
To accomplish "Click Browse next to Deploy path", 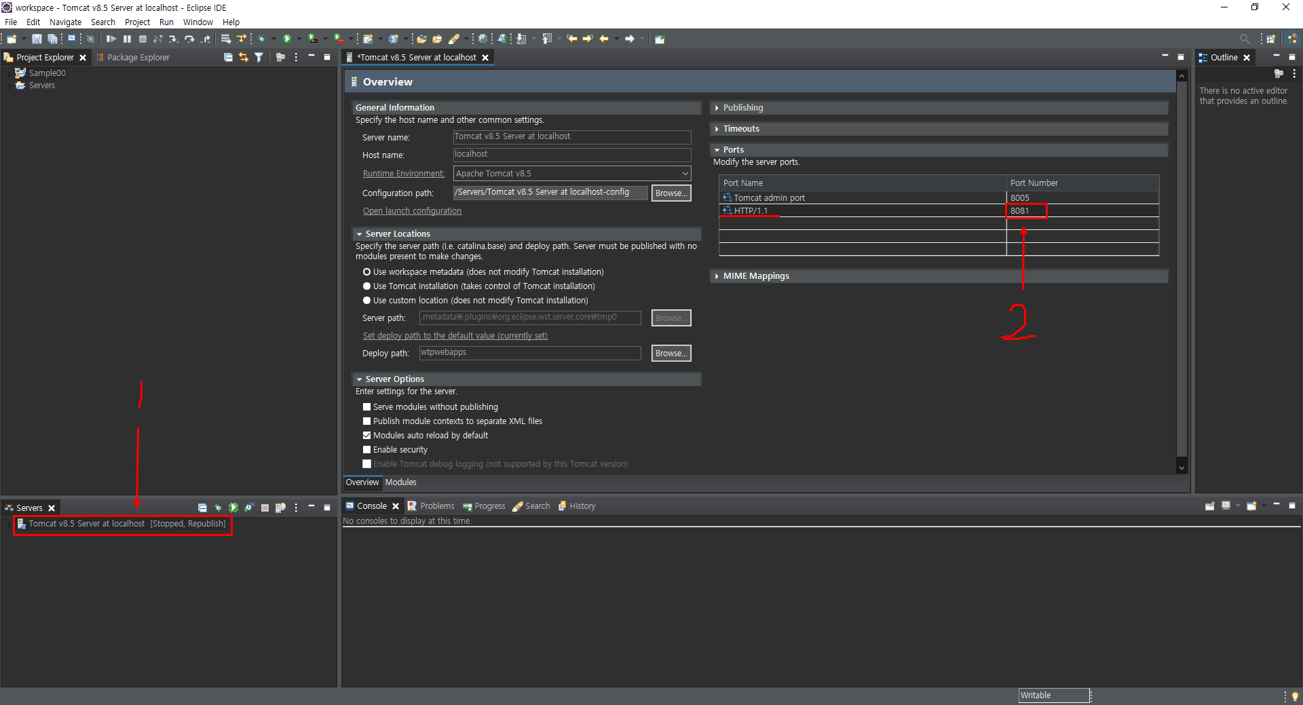I will point(671,353).
